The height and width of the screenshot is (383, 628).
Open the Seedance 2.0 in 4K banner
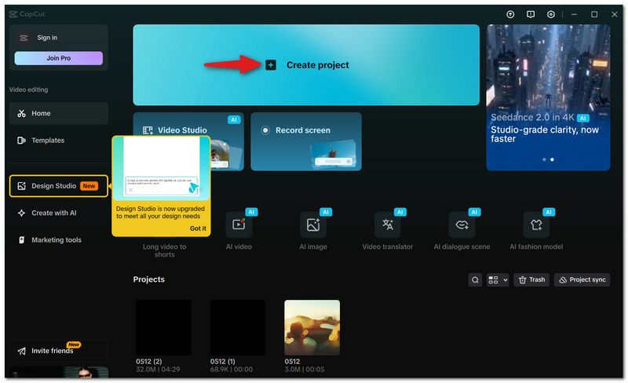click(548, 97)
